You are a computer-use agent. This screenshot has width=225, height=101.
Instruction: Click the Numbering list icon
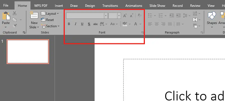(161, 16)
